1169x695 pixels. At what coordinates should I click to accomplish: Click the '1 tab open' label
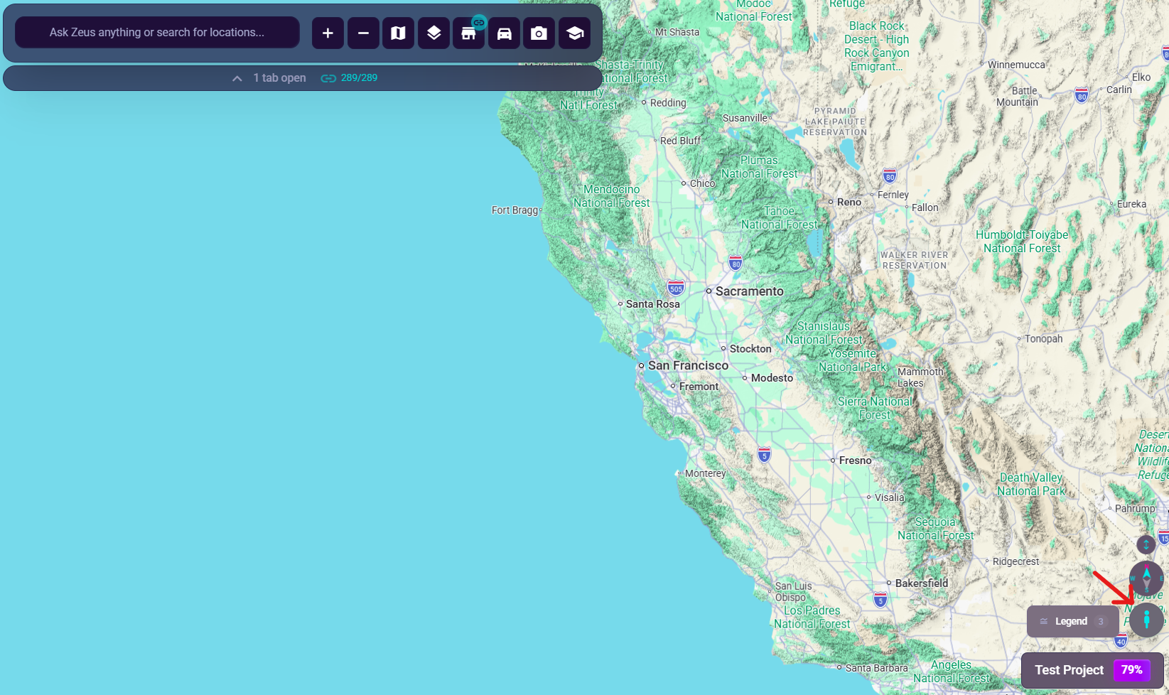click(x=279, y=78)
